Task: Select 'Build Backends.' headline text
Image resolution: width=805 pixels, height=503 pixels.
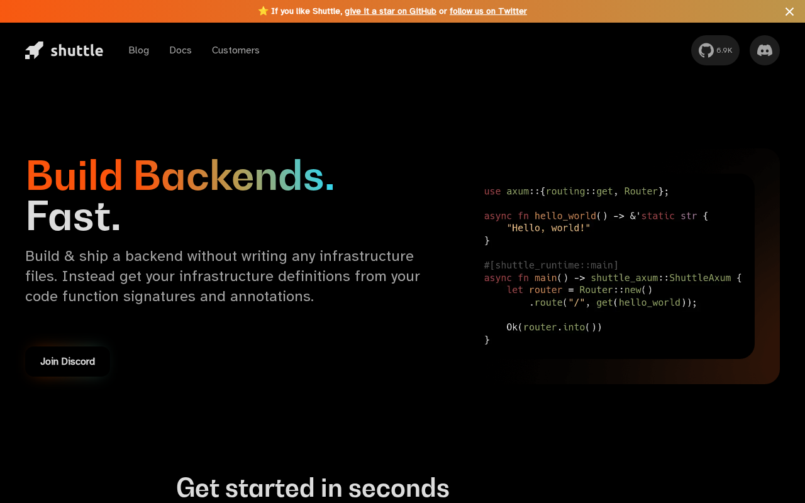Action: [180, 175]
